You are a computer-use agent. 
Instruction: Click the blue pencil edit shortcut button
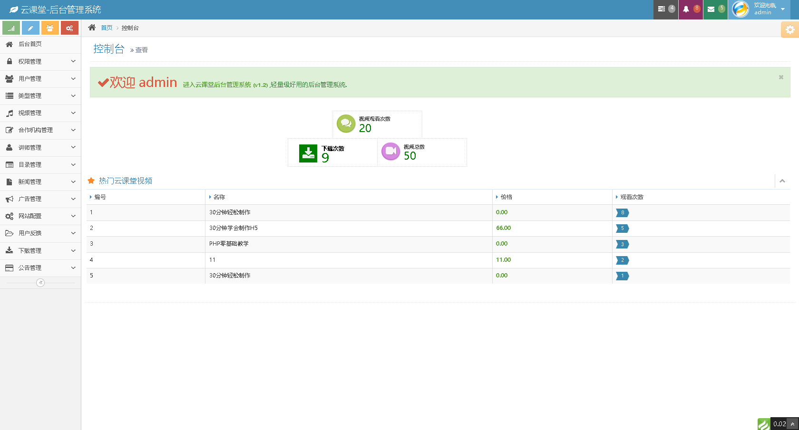[30, 28]
